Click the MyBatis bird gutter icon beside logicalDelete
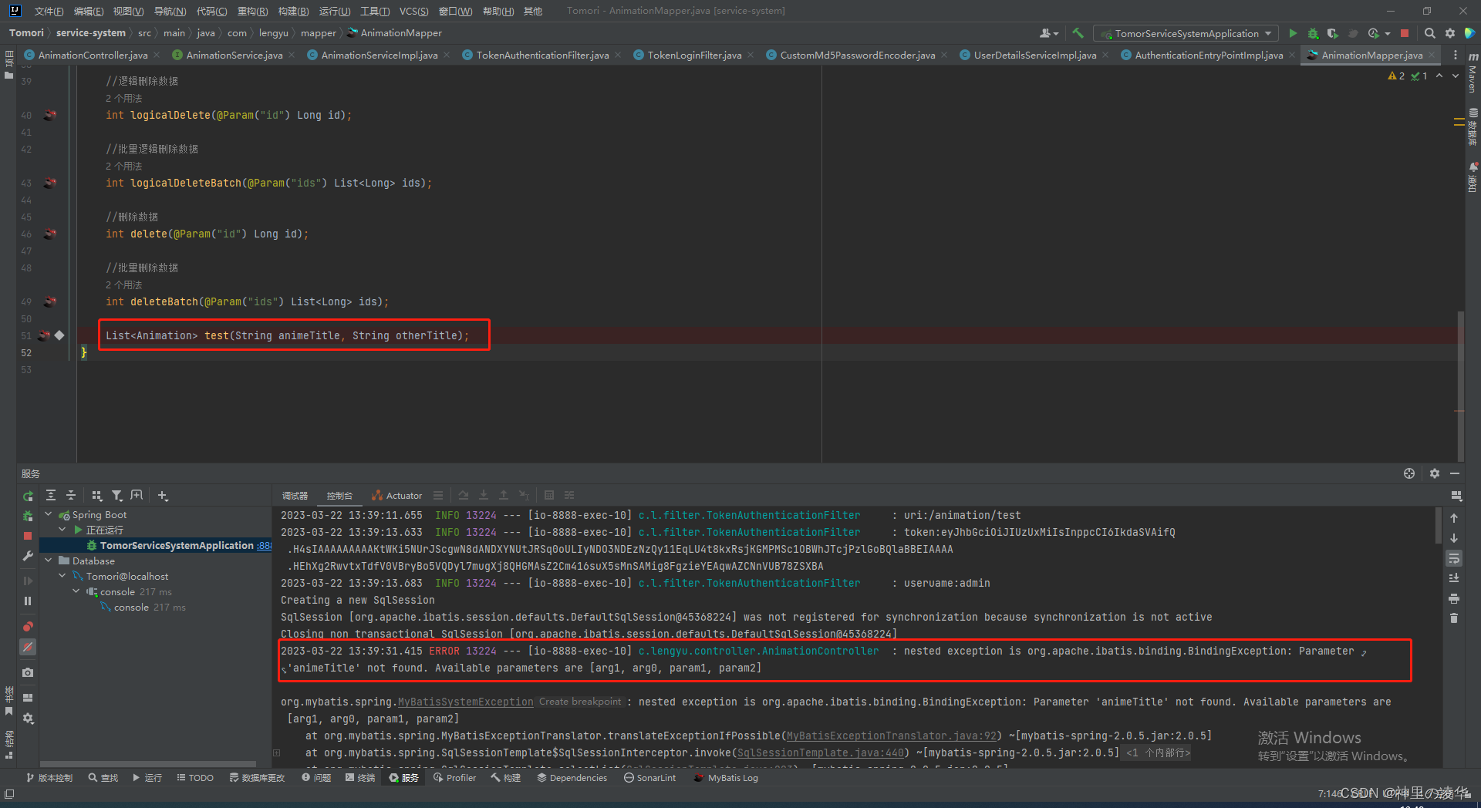The image size is (1481, 808). tap(50, 115)
